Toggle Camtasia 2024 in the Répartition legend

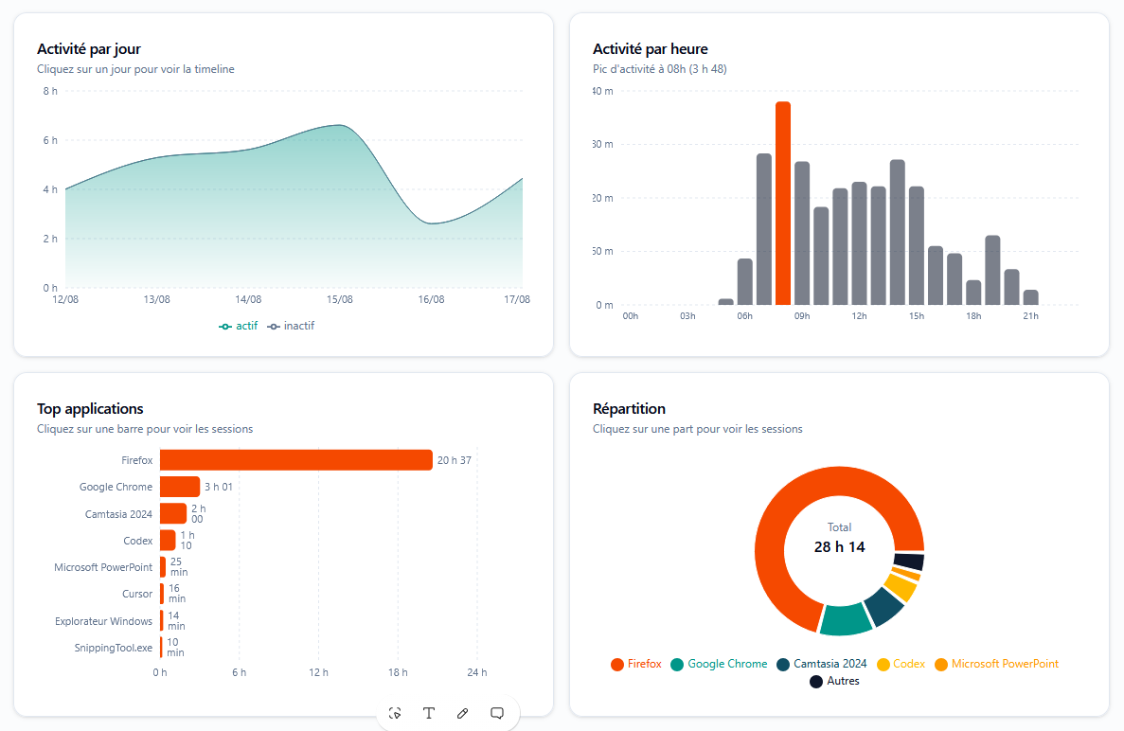point(822,665)
